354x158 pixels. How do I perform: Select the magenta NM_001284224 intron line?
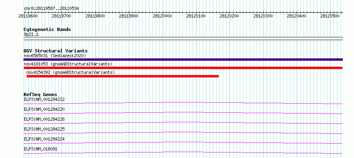click(x=183, y=143)
